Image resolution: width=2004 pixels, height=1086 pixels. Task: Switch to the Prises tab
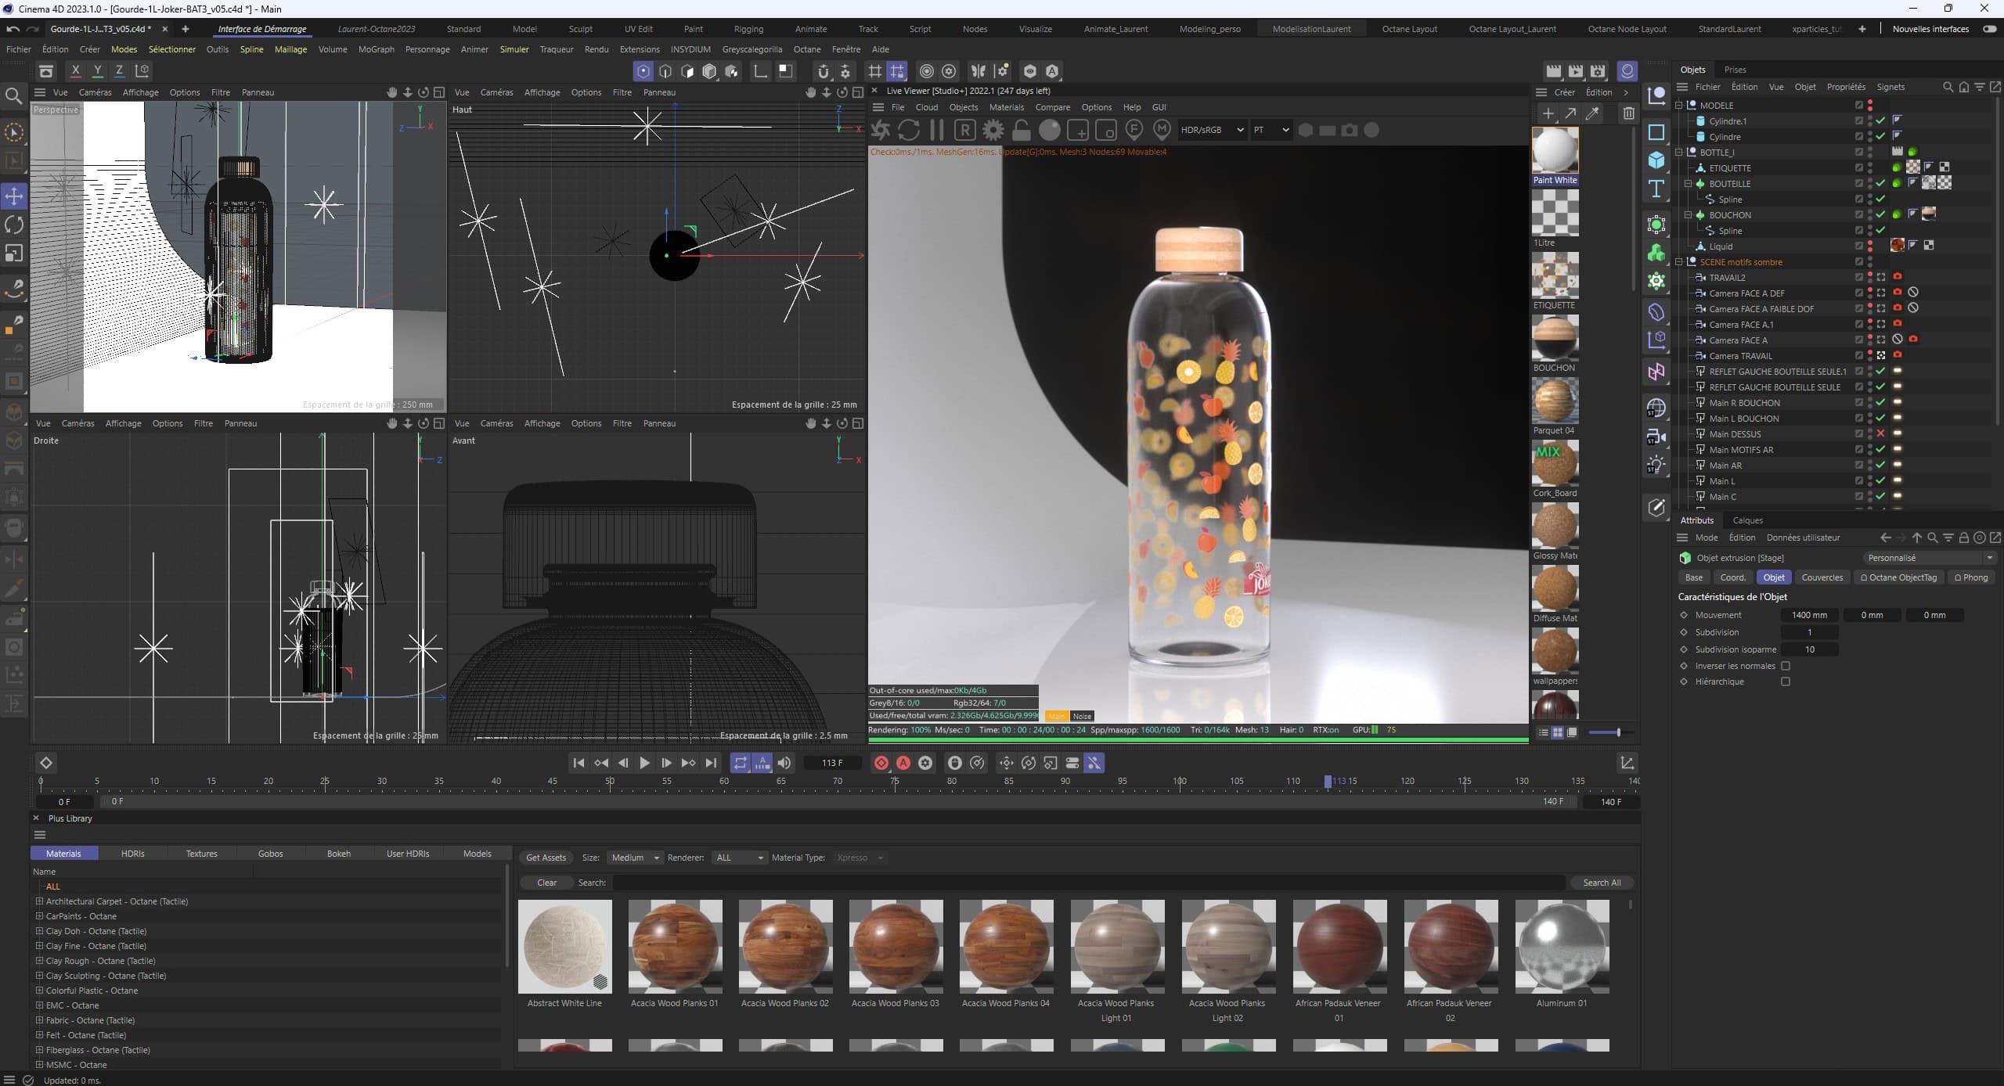(1735, 70)
